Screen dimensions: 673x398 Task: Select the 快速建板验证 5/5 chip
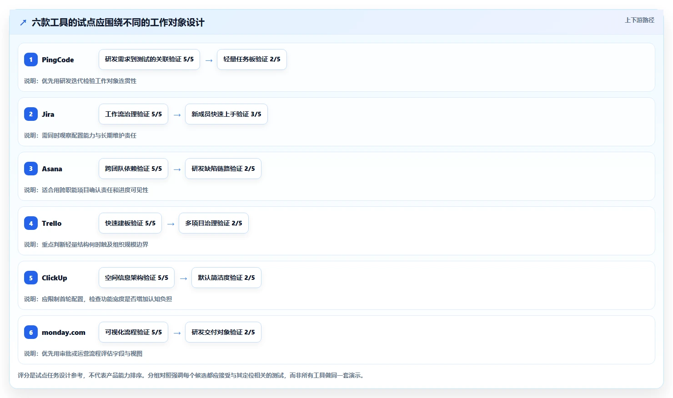click(130, 223)
